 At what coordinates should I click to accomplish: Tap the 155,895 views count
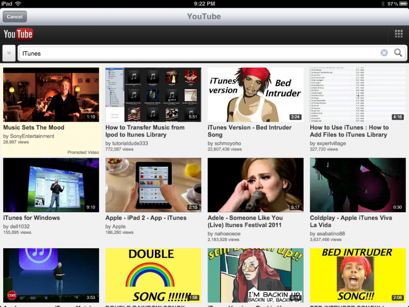[17, 232]
